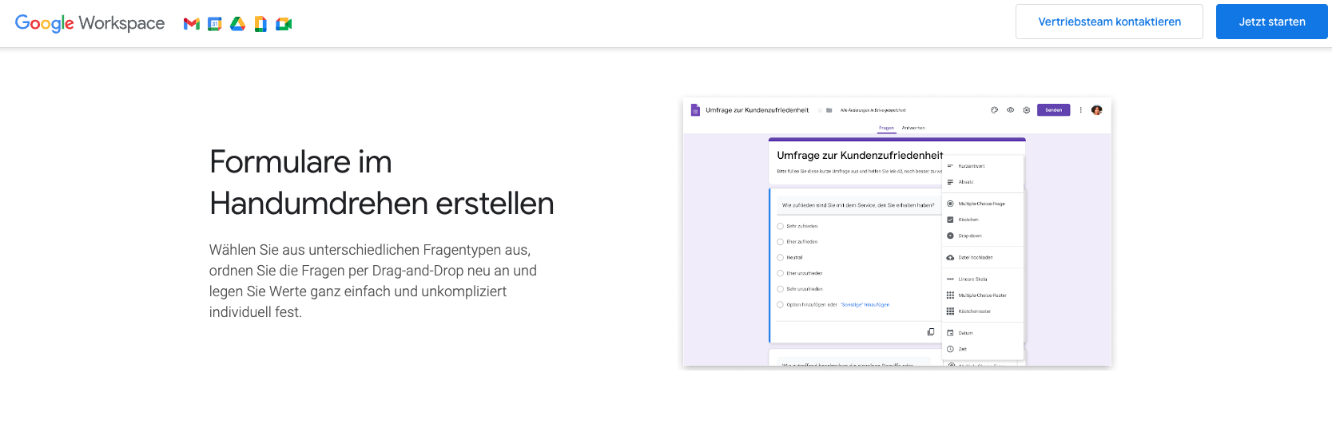Click the color palette theme icon
Image resolution: width=1332 pixels, height=428 pixels.
tap(994, 110)
